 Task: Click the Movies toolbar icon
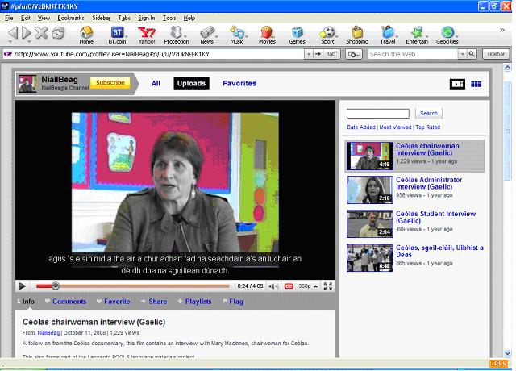[267, 35]
